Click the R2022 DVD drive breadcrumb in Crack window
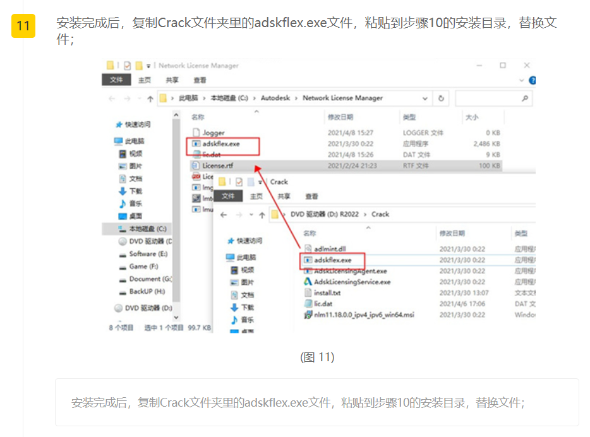Image resolution: width=590 pixels, height=437 pixels. [x=325, y=215]
